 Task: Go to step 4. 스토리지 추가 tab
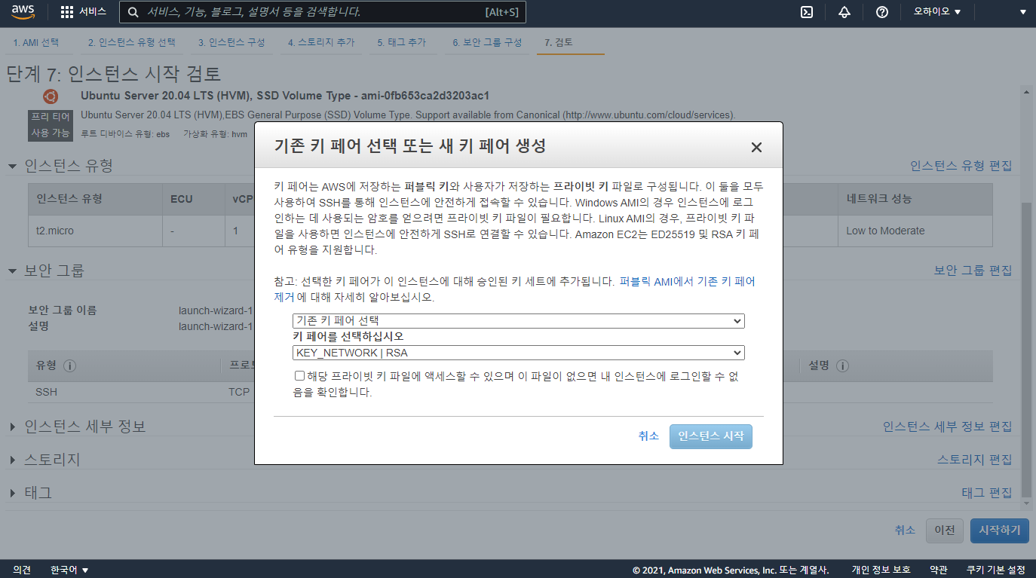pos(321,43)
